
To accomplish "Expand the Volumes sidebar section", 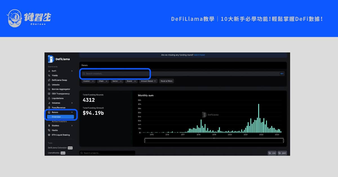I will pyautogui.click(x=72, y=103).
